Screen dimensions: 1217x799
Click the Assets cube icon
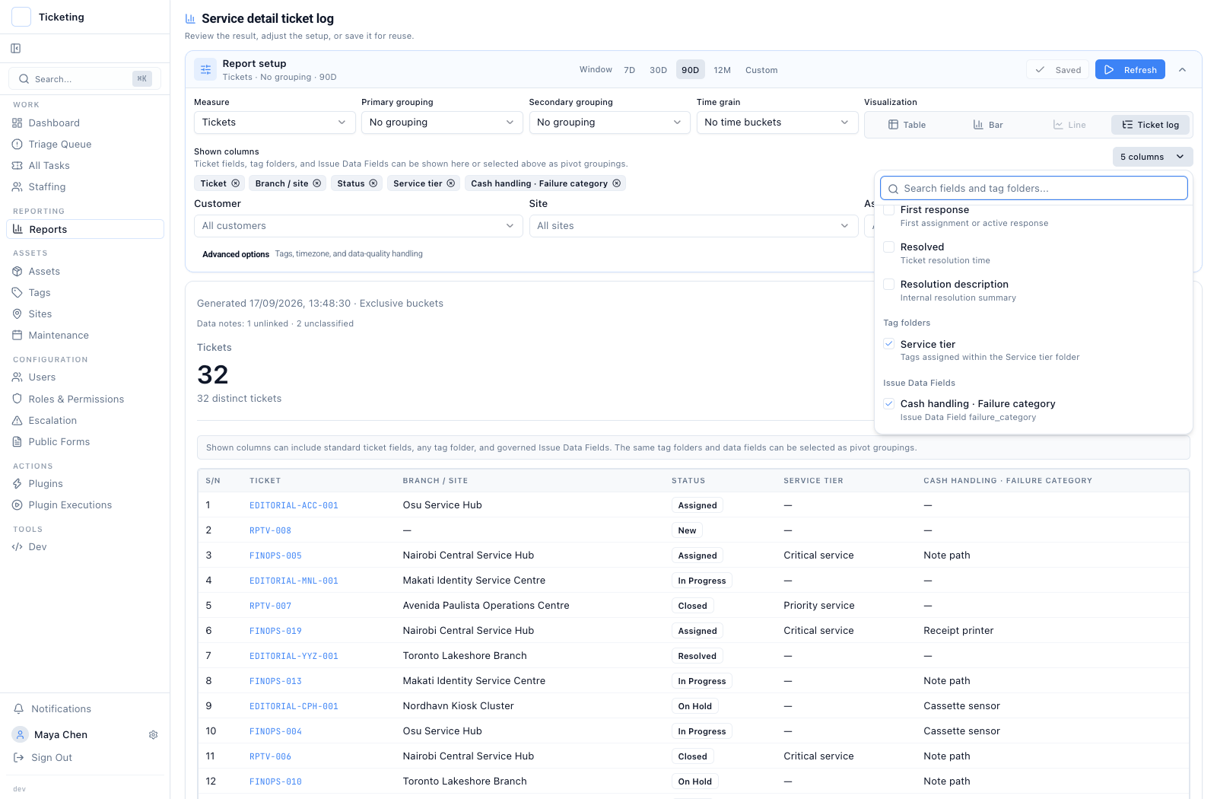[17, 272]
